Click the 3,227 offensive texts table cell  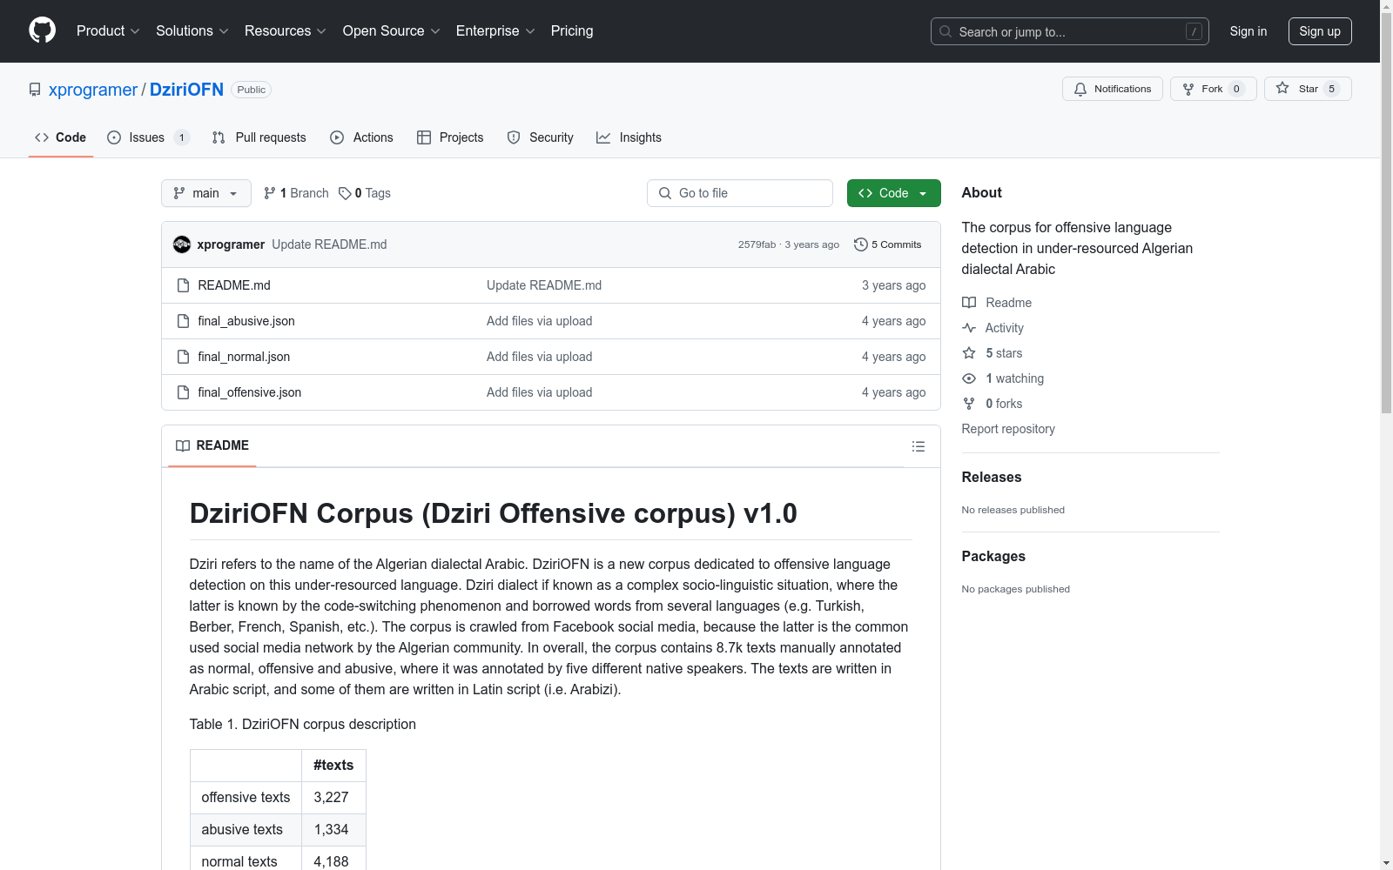click(x=333, y=798)
